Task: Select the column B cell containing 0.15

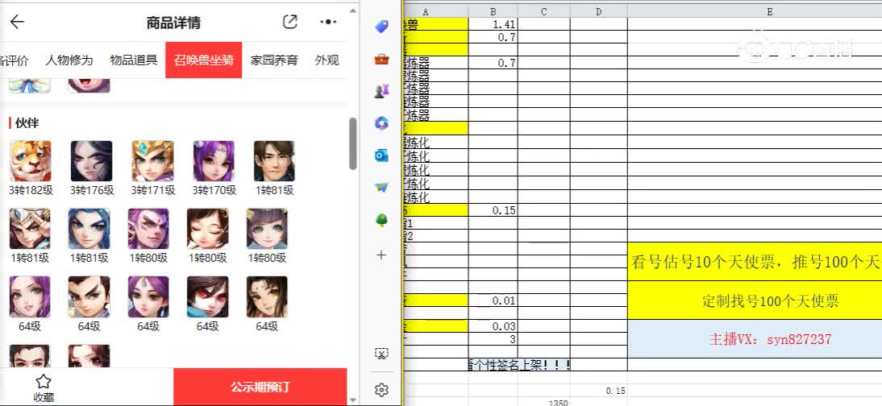Action: click(x=493, y=209)
